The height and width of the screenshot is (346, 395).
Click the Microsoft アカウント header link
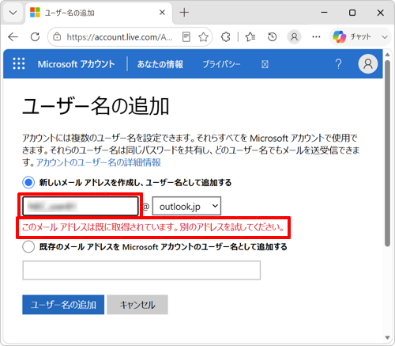[76, 64]
